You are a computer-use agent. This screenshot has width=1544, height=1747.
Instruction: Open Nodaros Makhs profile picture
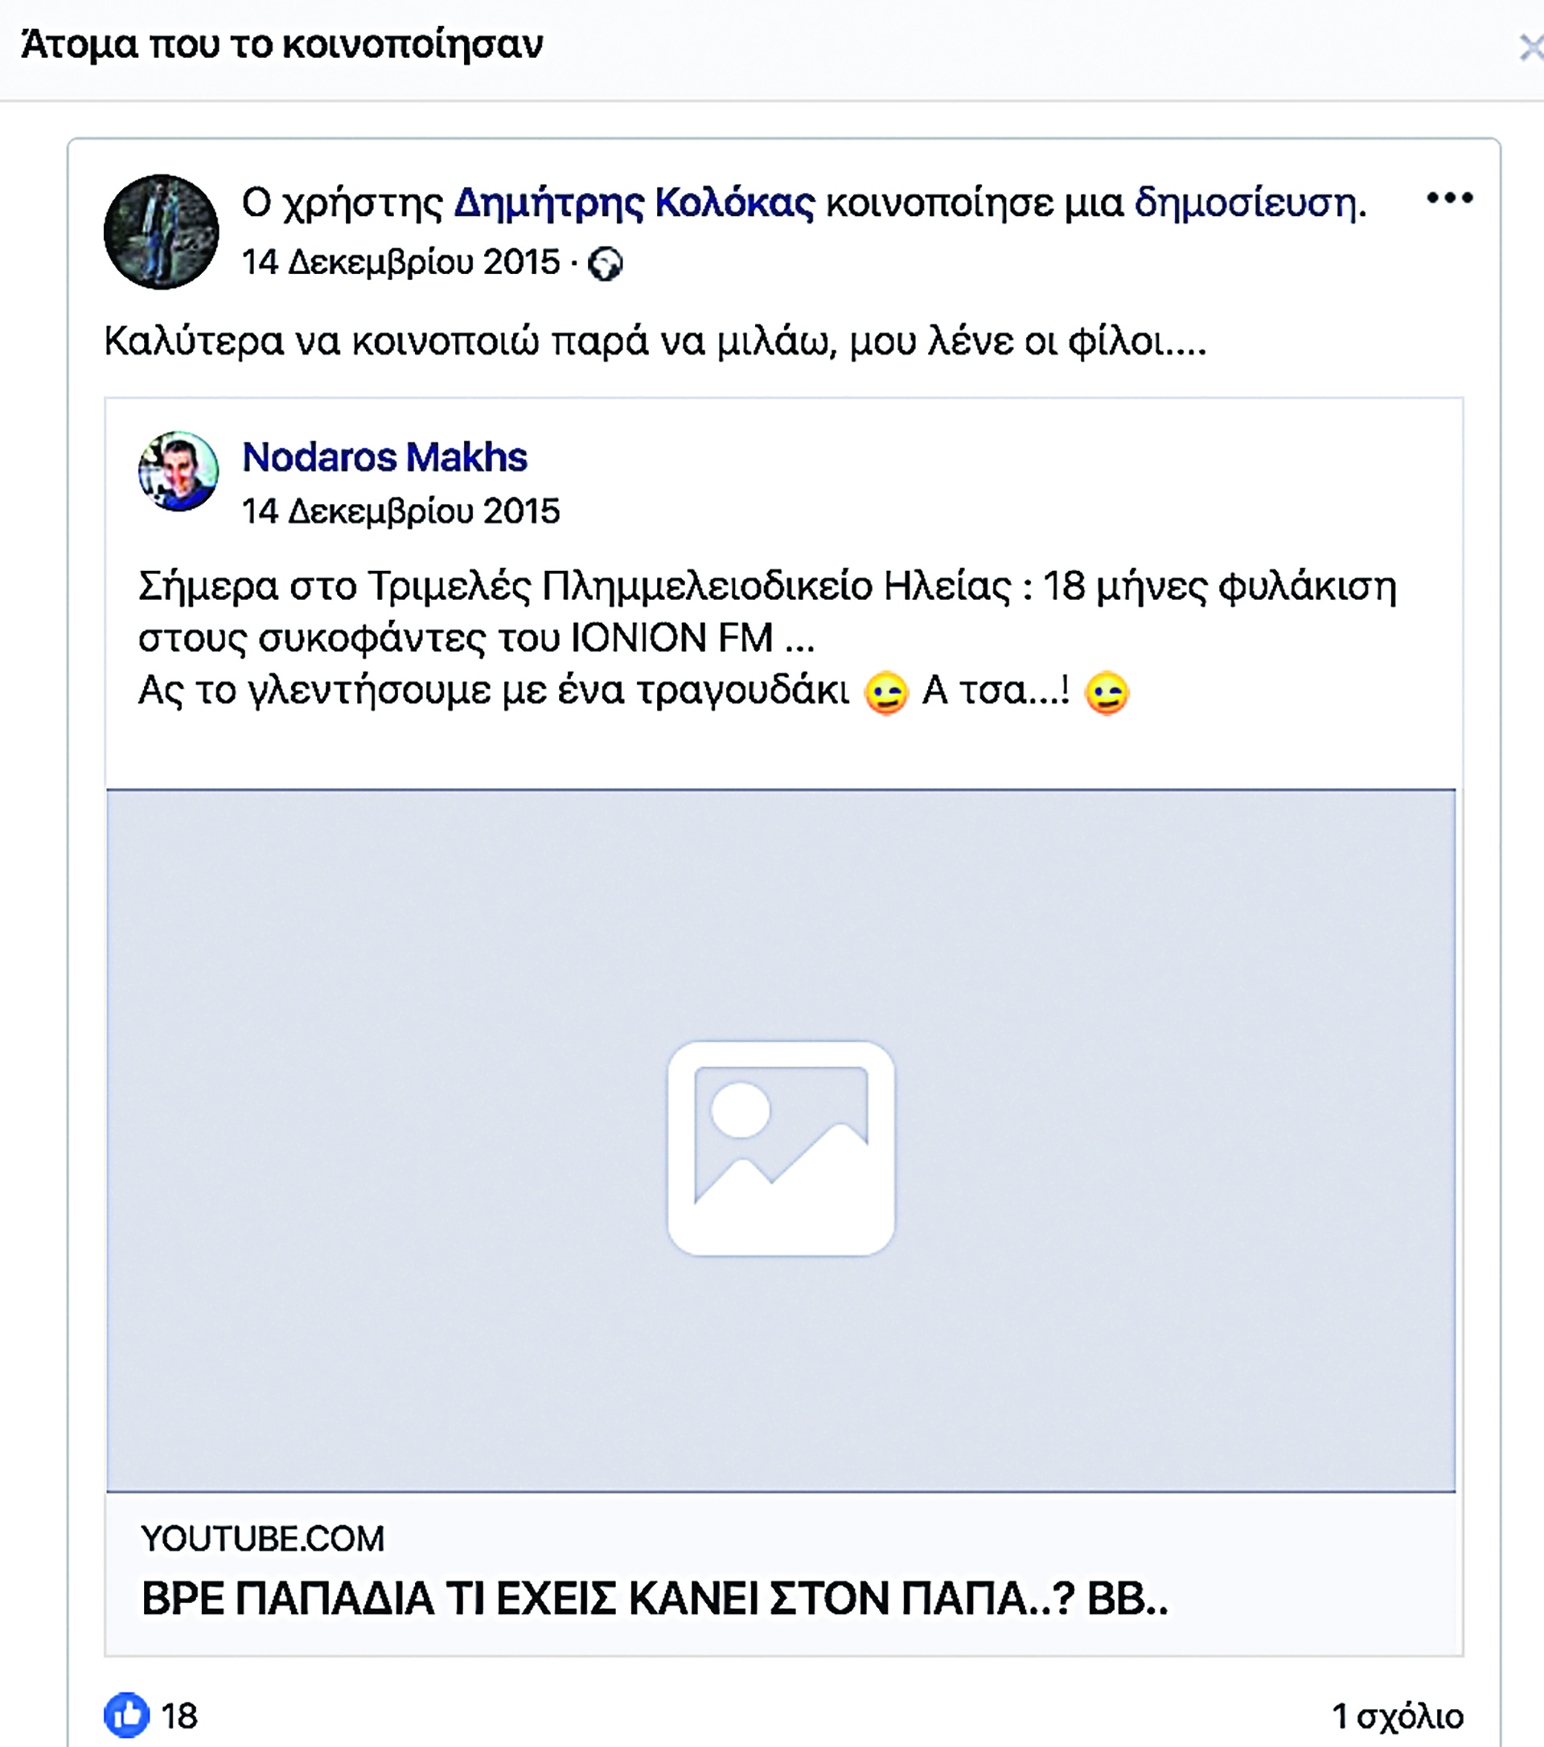(x=179, y=471)
